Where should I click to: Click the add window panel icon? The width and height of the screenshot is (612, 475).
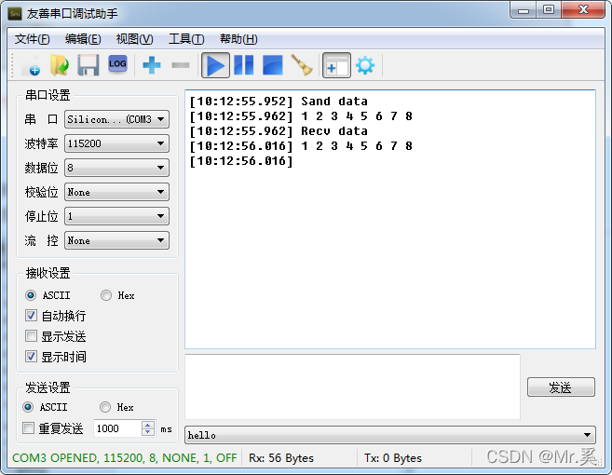(x=336, y=65)
